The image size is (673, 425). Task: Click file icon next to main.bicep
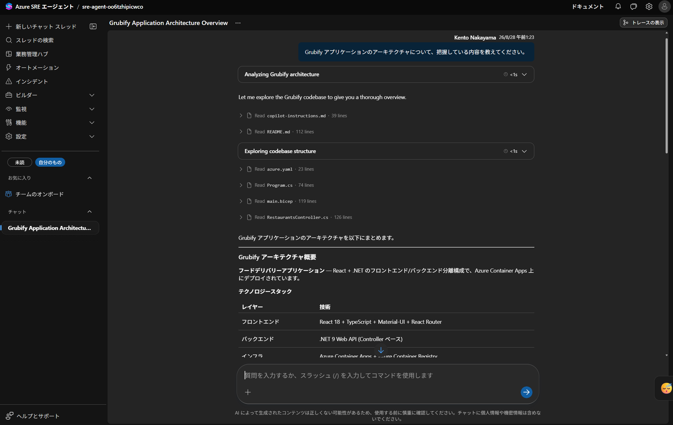tap(249, 201)
